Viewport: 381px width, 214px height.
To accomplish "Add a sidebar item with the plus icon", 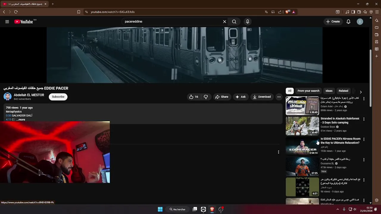I will point(377,56).
